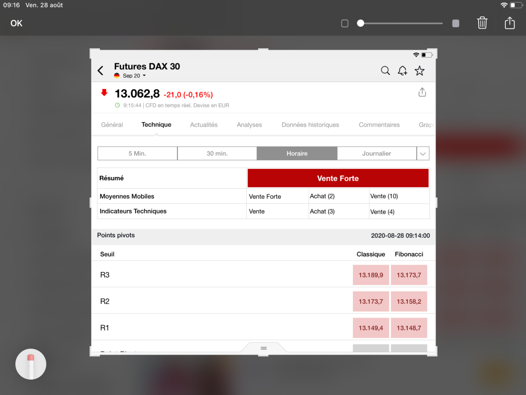The image size is (526, 395).
Task: Tap R1 Classique value 13.149,4
Action: 371,328
